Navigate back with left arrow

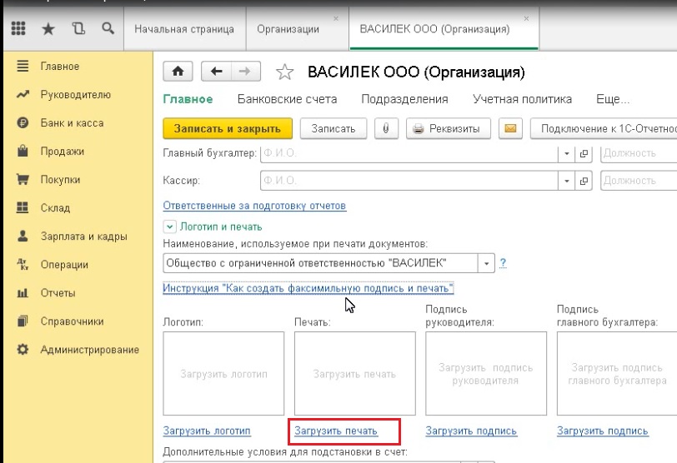pyautogui.click(x=216, y=71)
